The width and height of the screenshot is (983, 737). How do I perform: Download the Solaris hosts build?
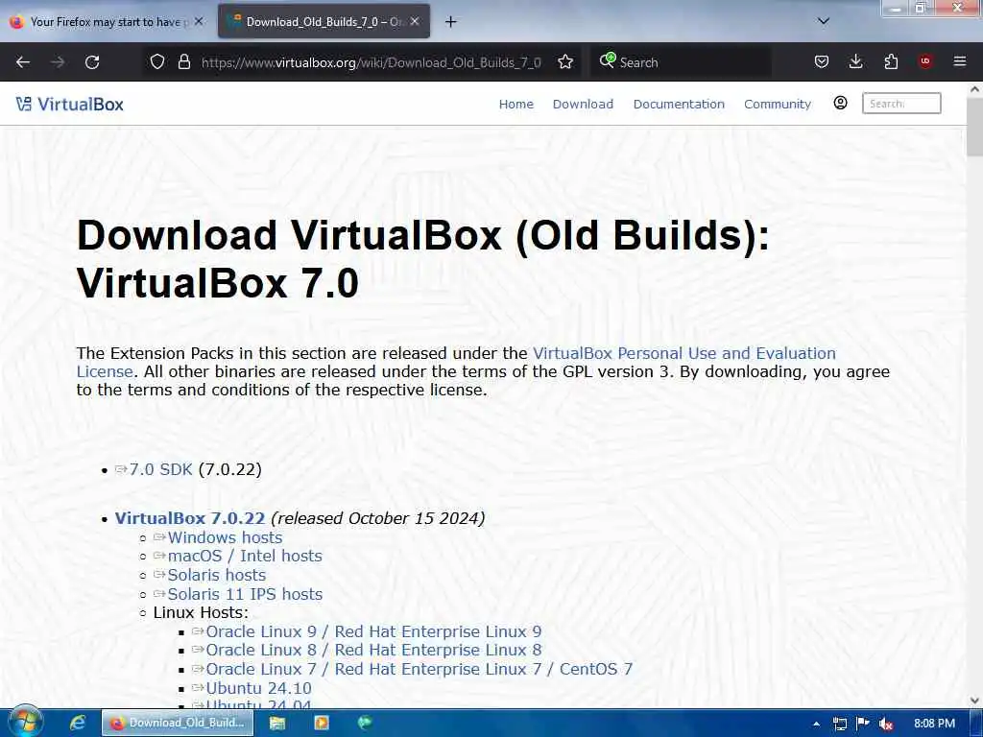point(216,576)
